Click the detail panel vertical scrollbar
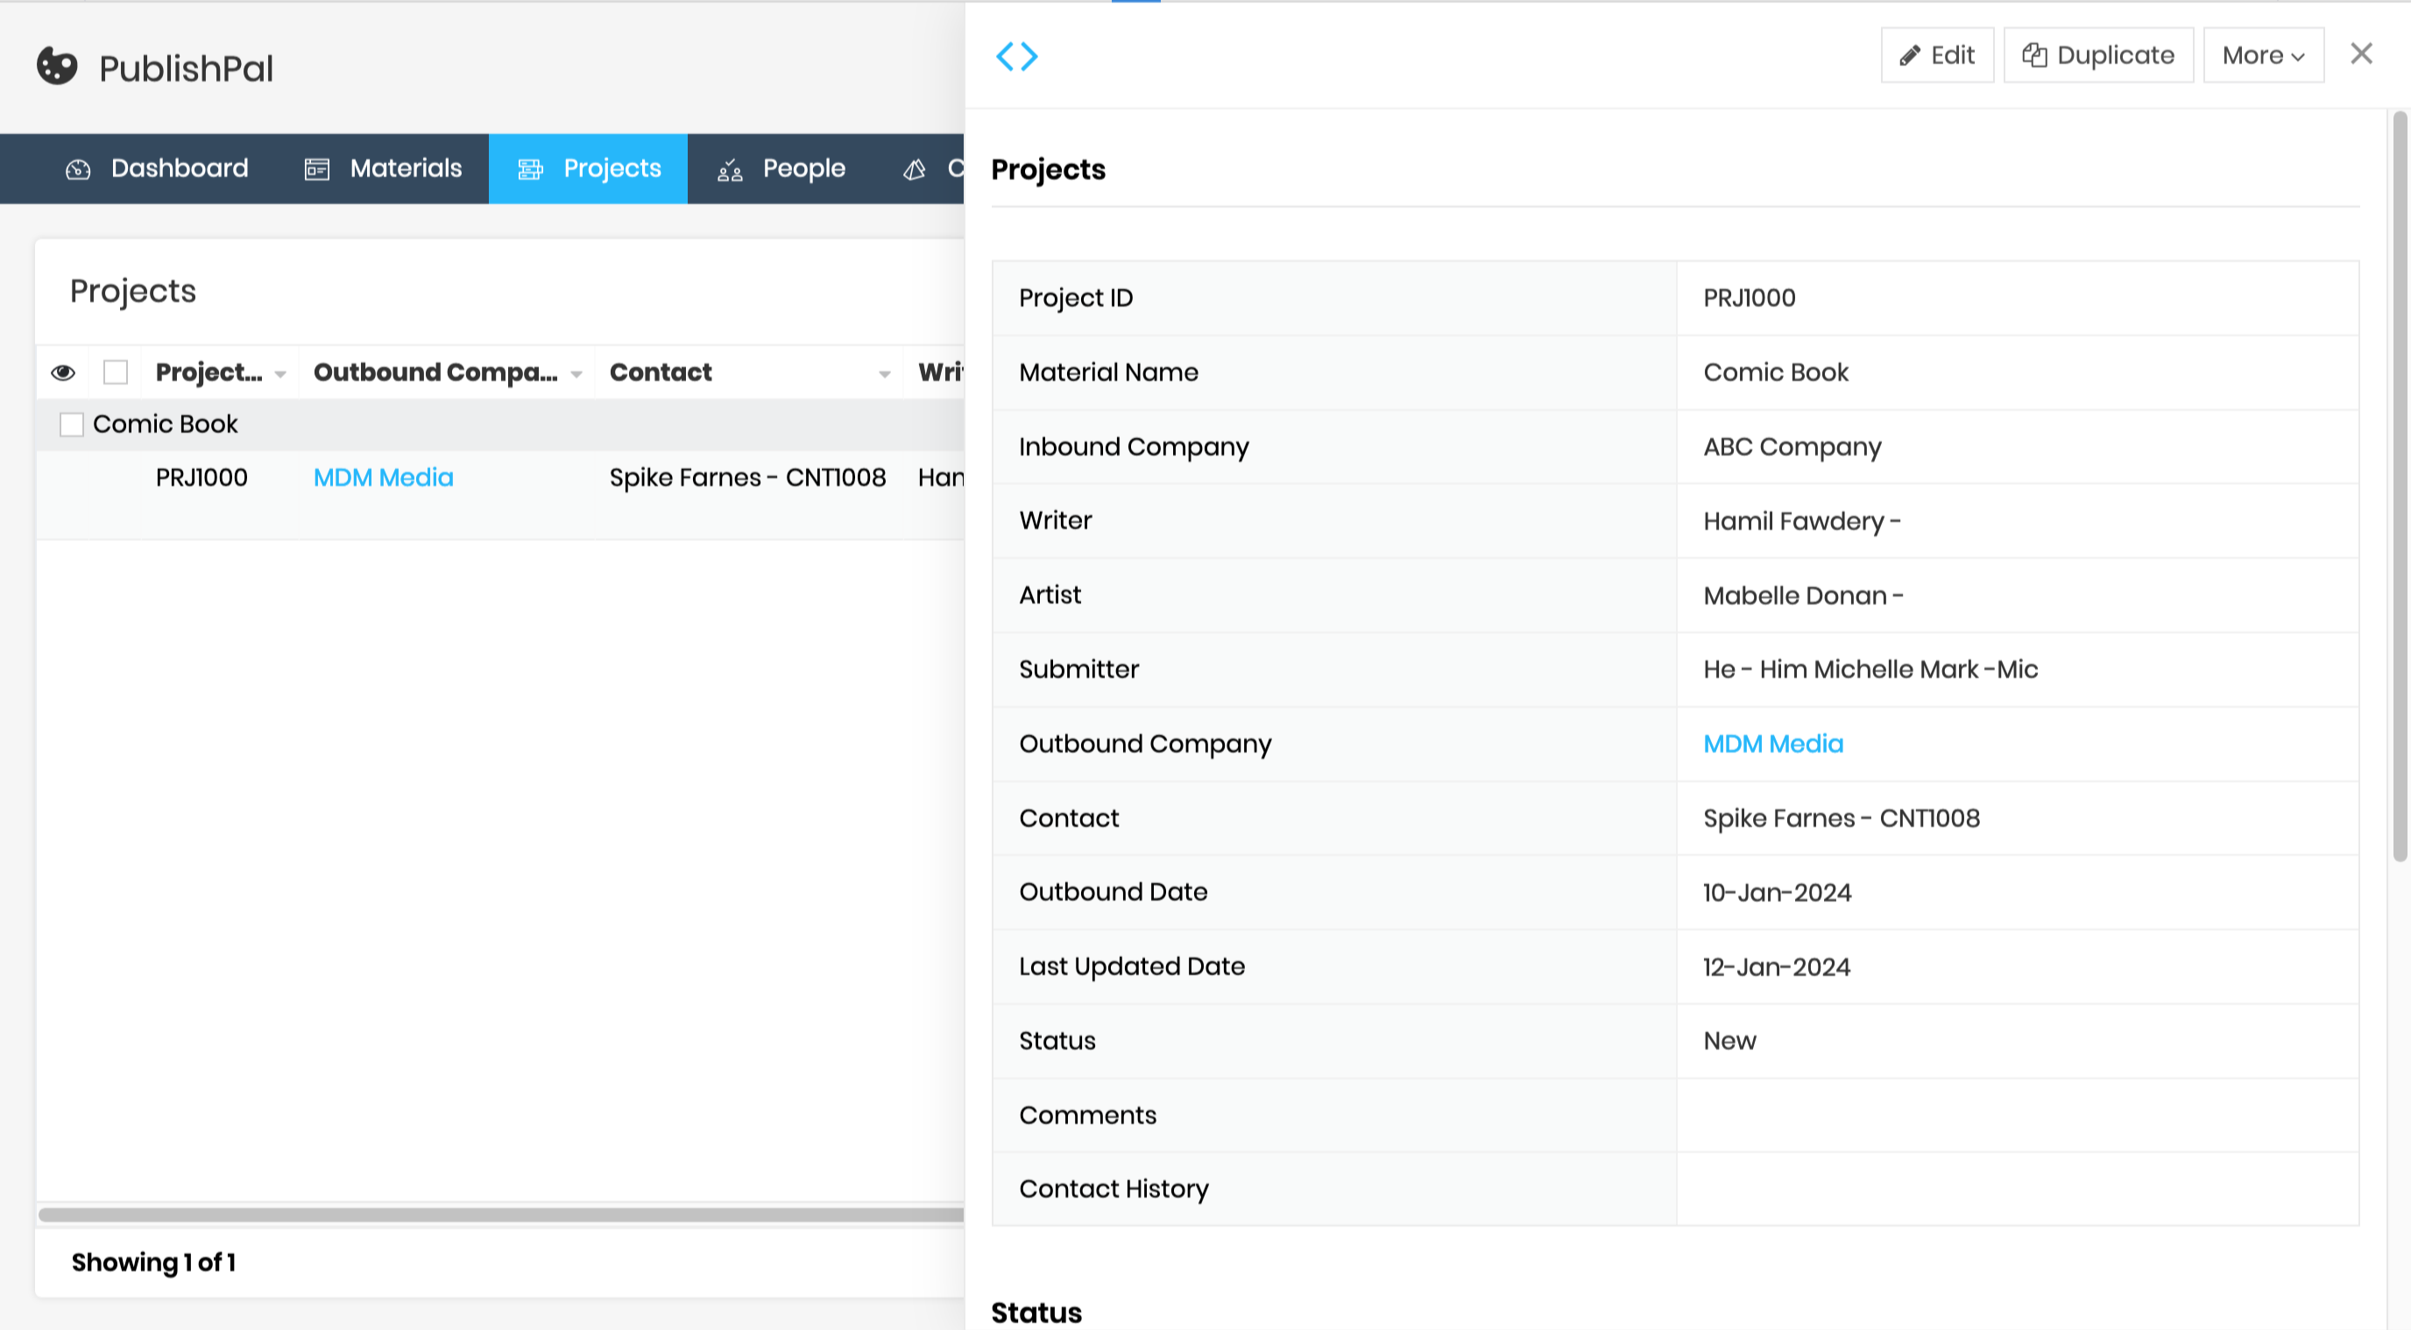2411x1330 pixels. click(x=2400, y=486)
